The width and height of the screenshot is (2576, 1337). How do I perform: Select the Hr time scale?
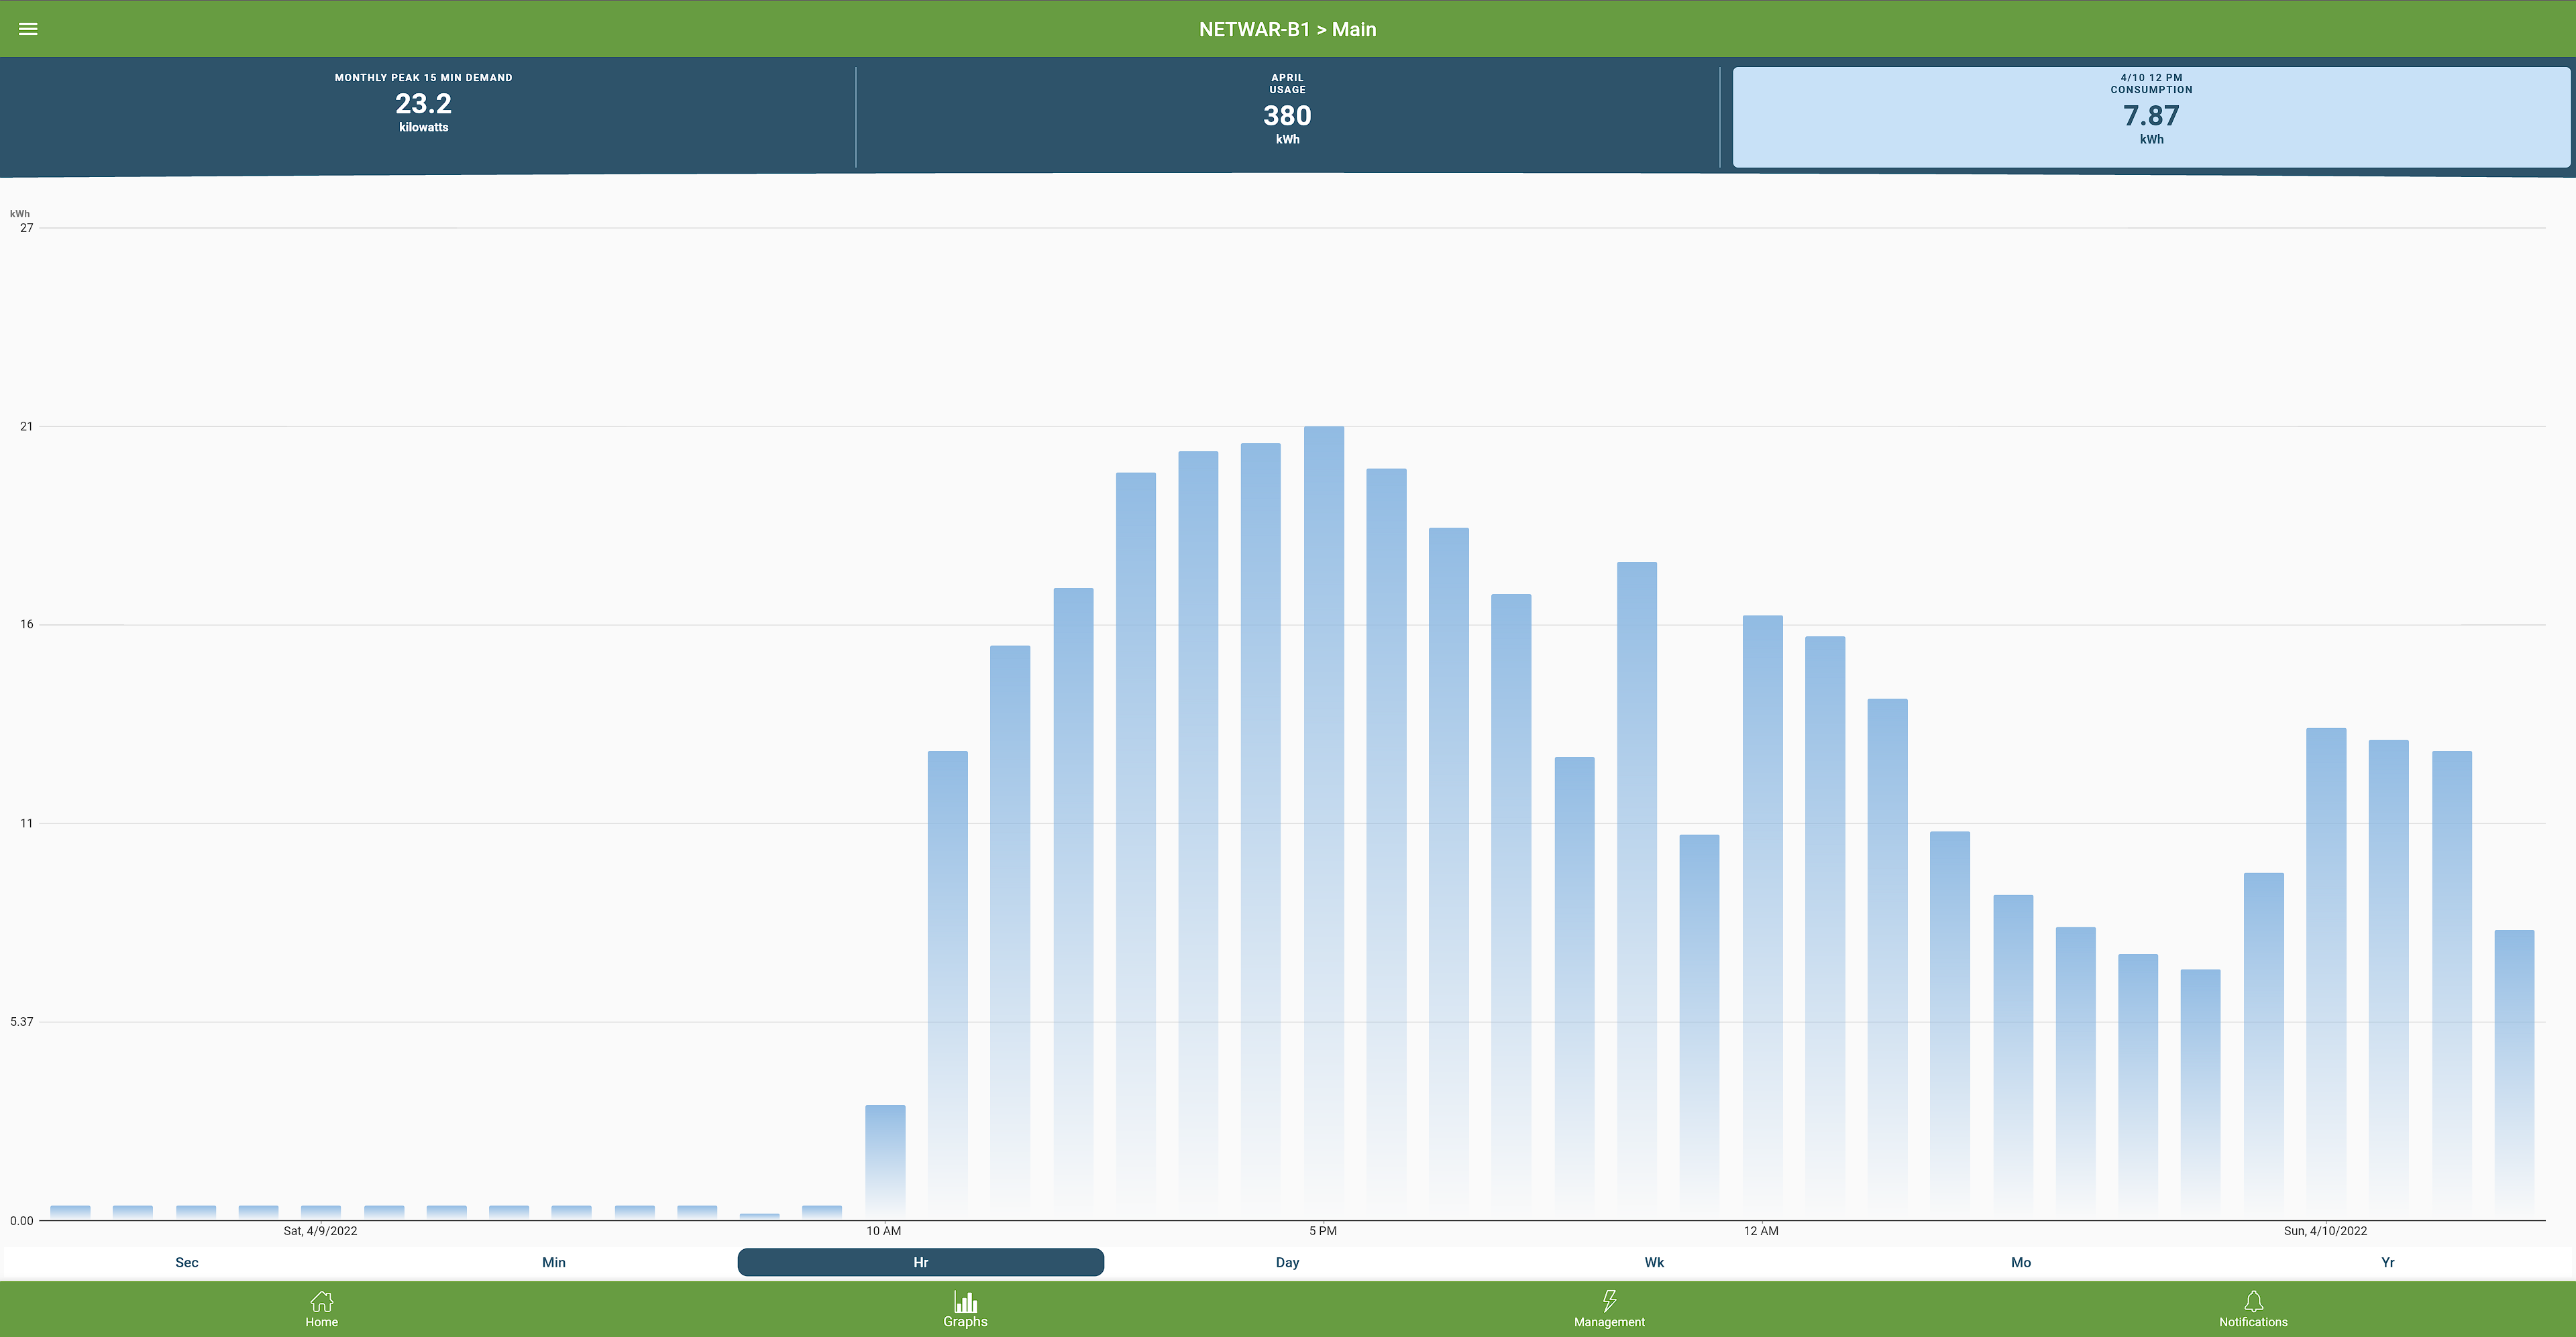pyautogui.click(x=920, y=1262)
